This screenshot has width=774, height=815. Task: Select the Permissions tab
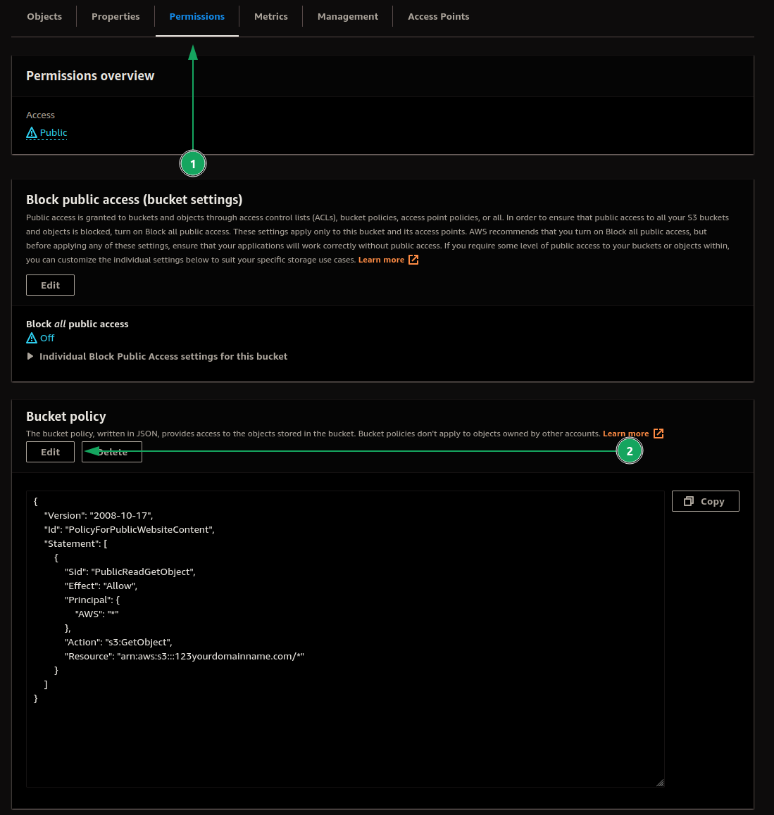(197, 17)
